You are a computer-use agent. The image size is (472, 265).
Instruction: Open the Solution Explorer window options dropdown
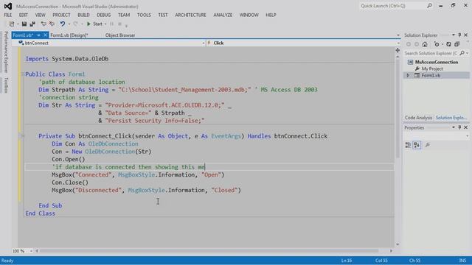(x=454, y=35)
